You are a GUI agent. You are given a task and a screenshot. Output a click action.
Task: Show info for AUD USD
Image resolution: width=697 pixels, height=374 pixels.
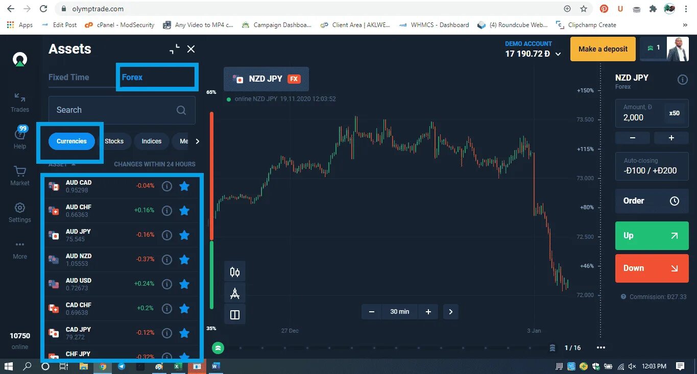coord(166,284)
